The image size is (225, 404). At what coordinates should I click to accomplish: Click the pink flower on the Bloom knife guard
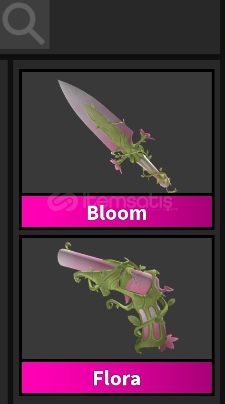[147, 135]
